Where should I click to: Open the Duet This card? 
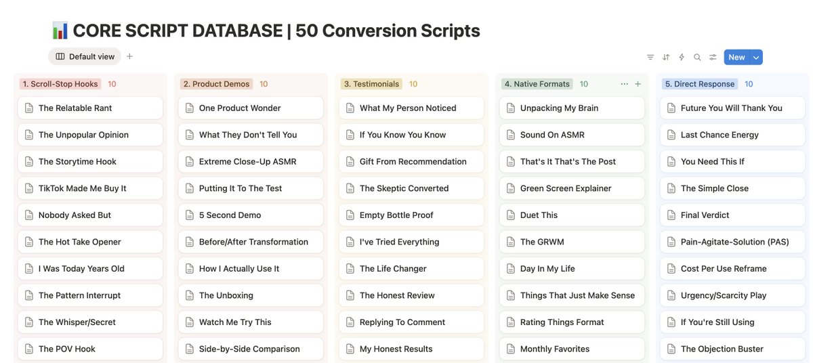pos(572,215)
